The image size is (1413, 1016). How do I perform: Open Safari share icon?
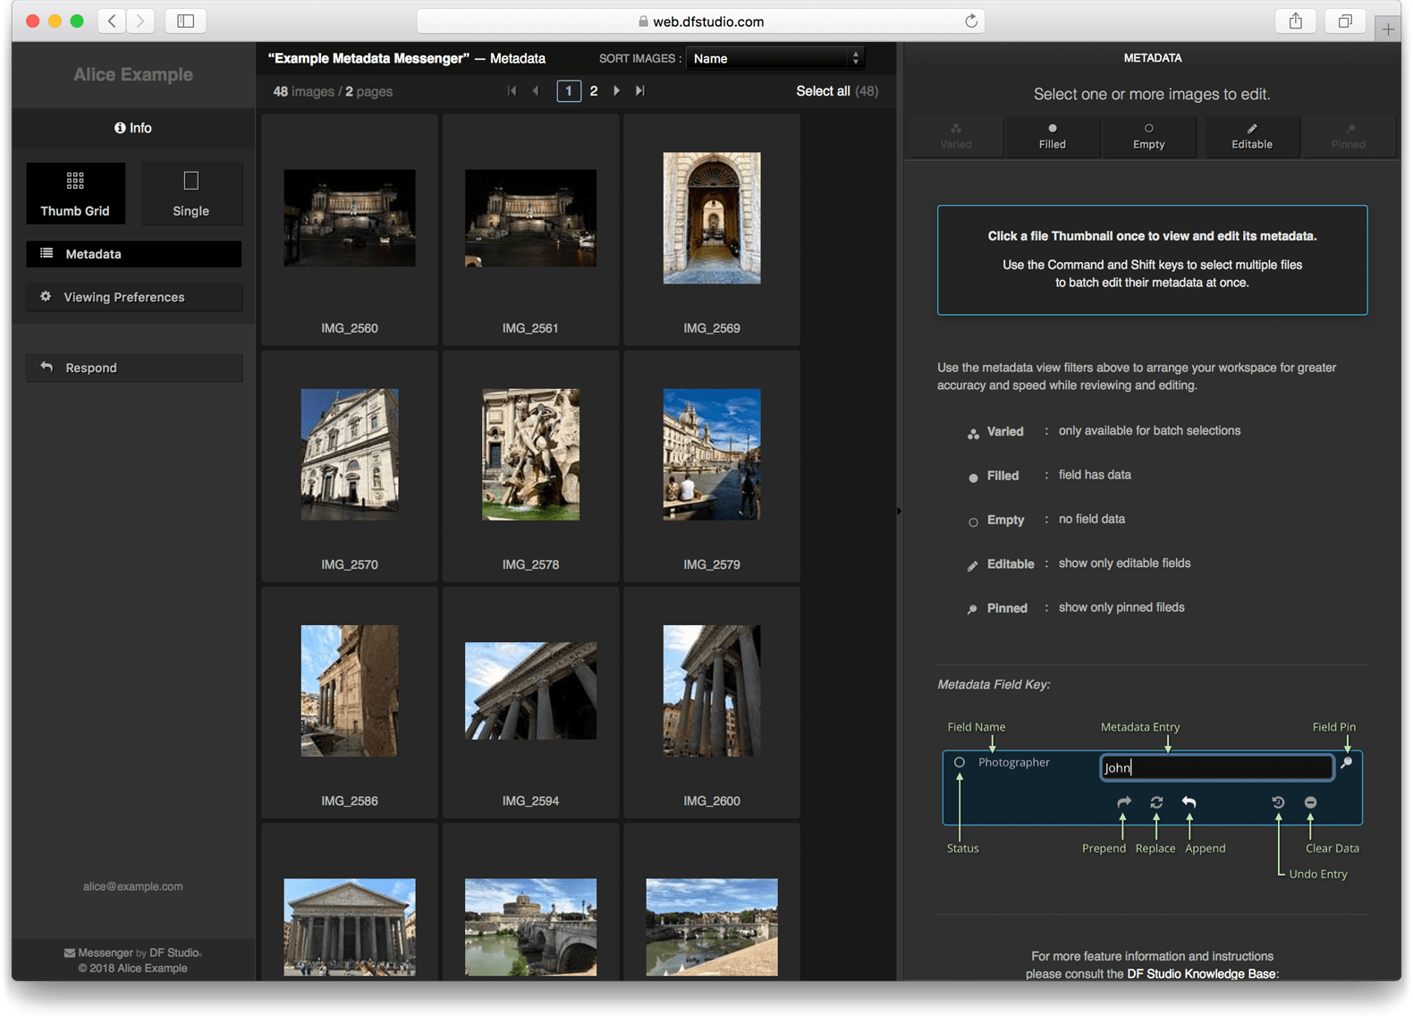point(1295,21)
